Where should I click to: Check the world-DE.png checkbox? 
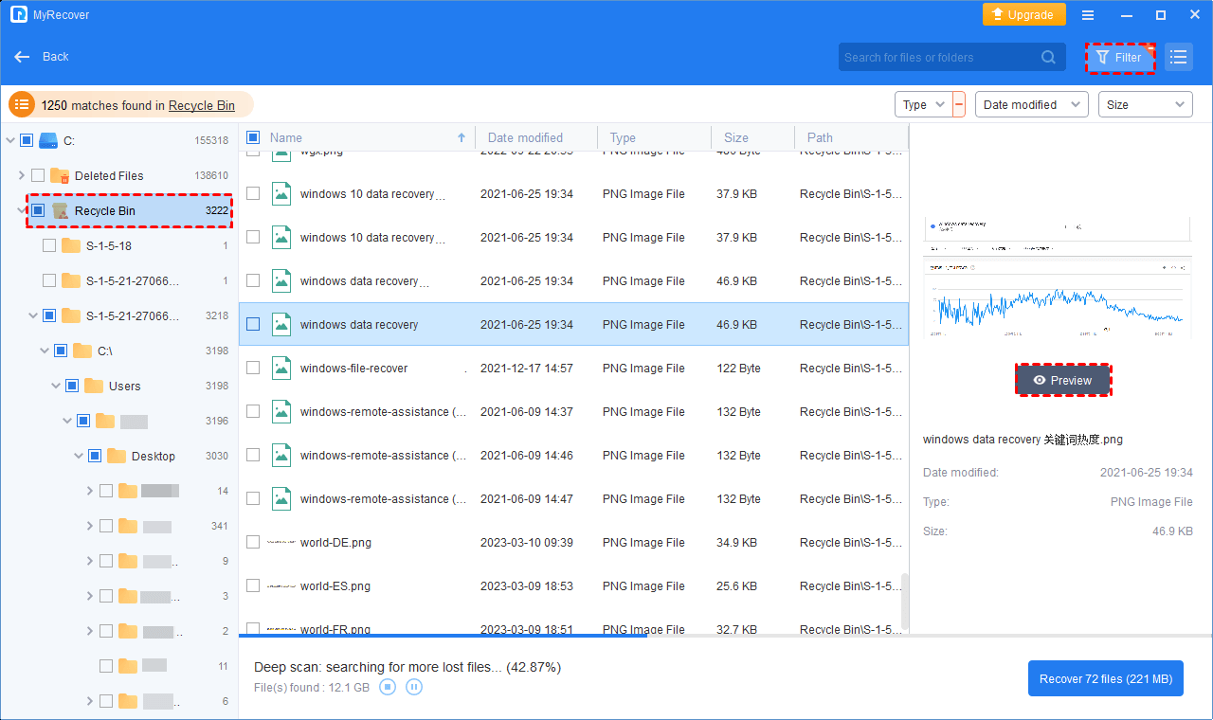tap(253, 542)
